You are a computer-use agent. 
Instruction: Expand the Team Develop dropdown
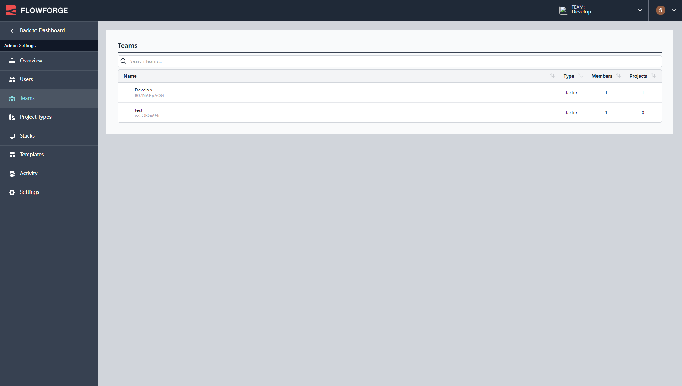click(640, 10)
